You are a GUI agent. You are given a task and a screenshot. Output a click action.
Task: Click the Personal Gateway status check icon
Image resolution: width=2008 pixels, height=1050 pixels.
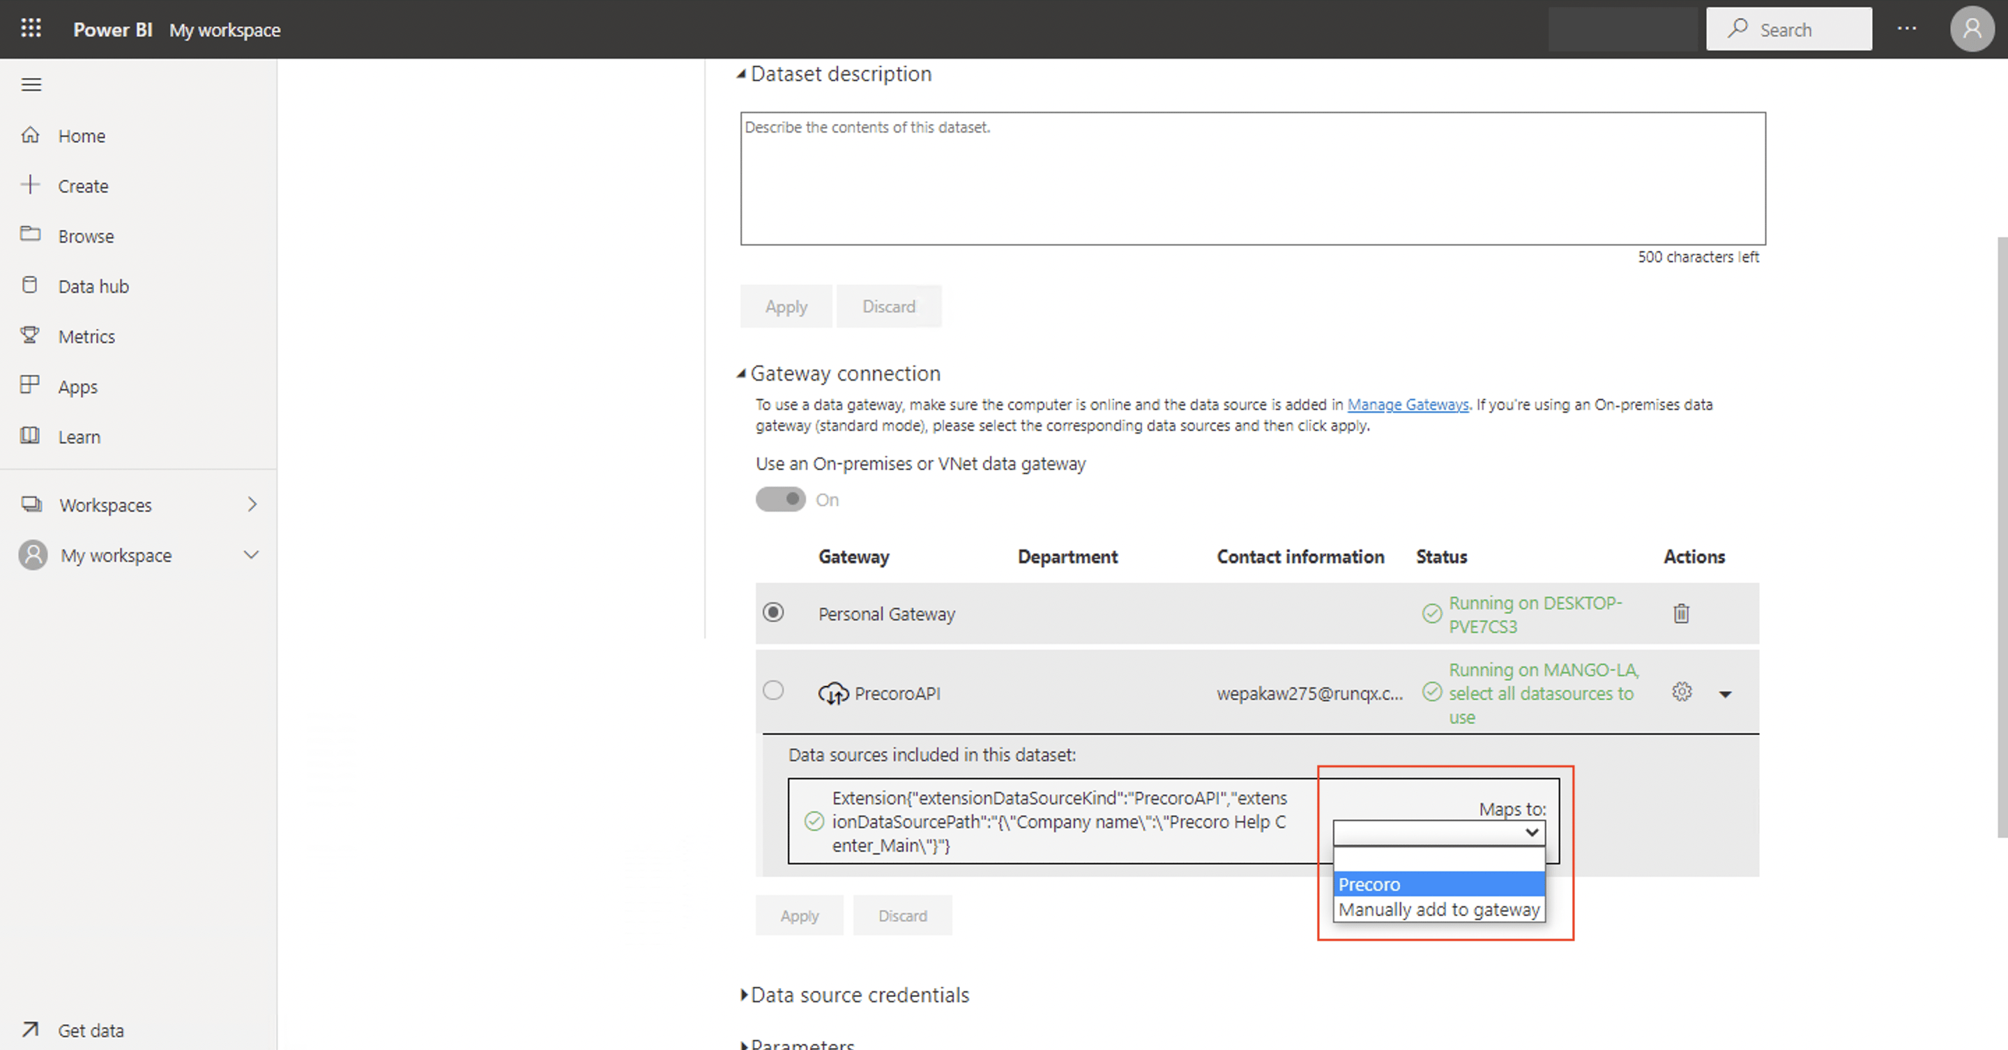(x=1432, y=614)
